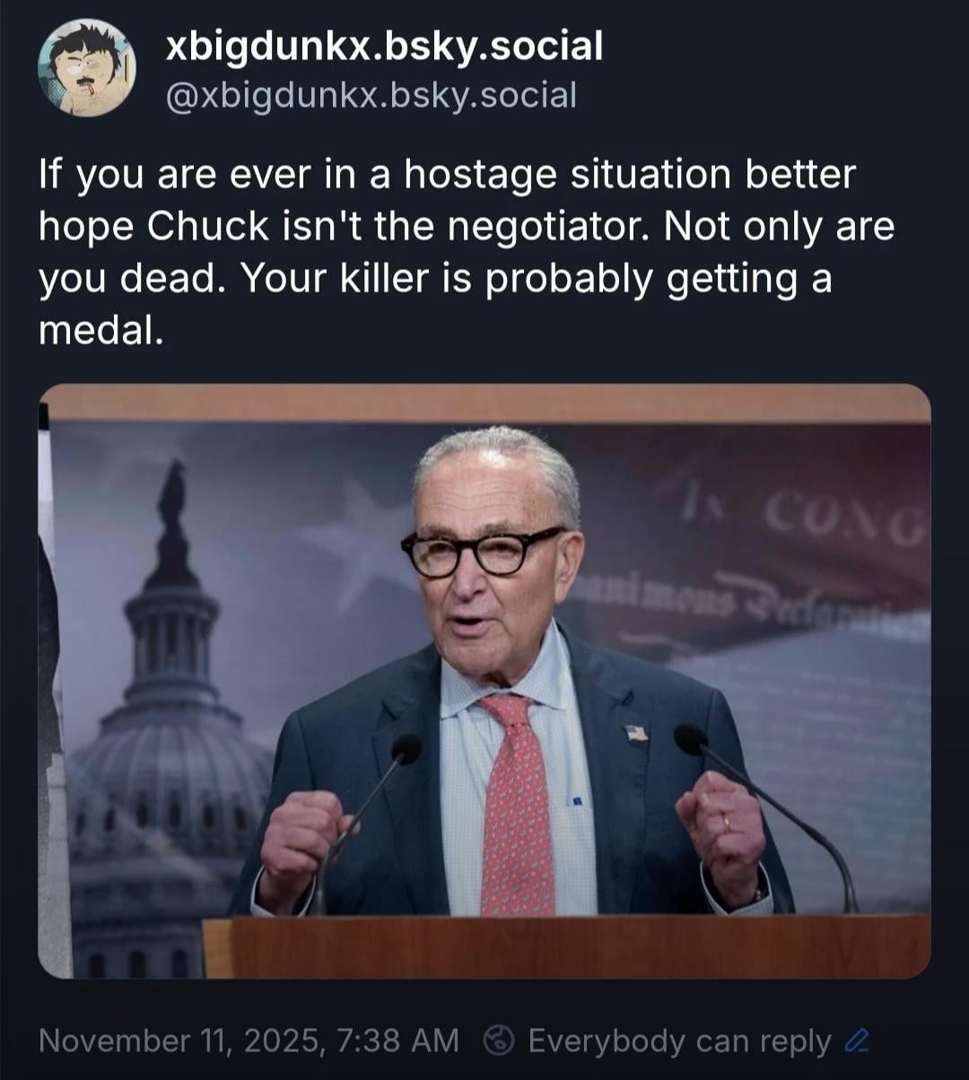Image resolution: width=969 pixels, height=1080 pixels.
Task: Click the "Everybody can reply" label
Action: coord(679,1041)
